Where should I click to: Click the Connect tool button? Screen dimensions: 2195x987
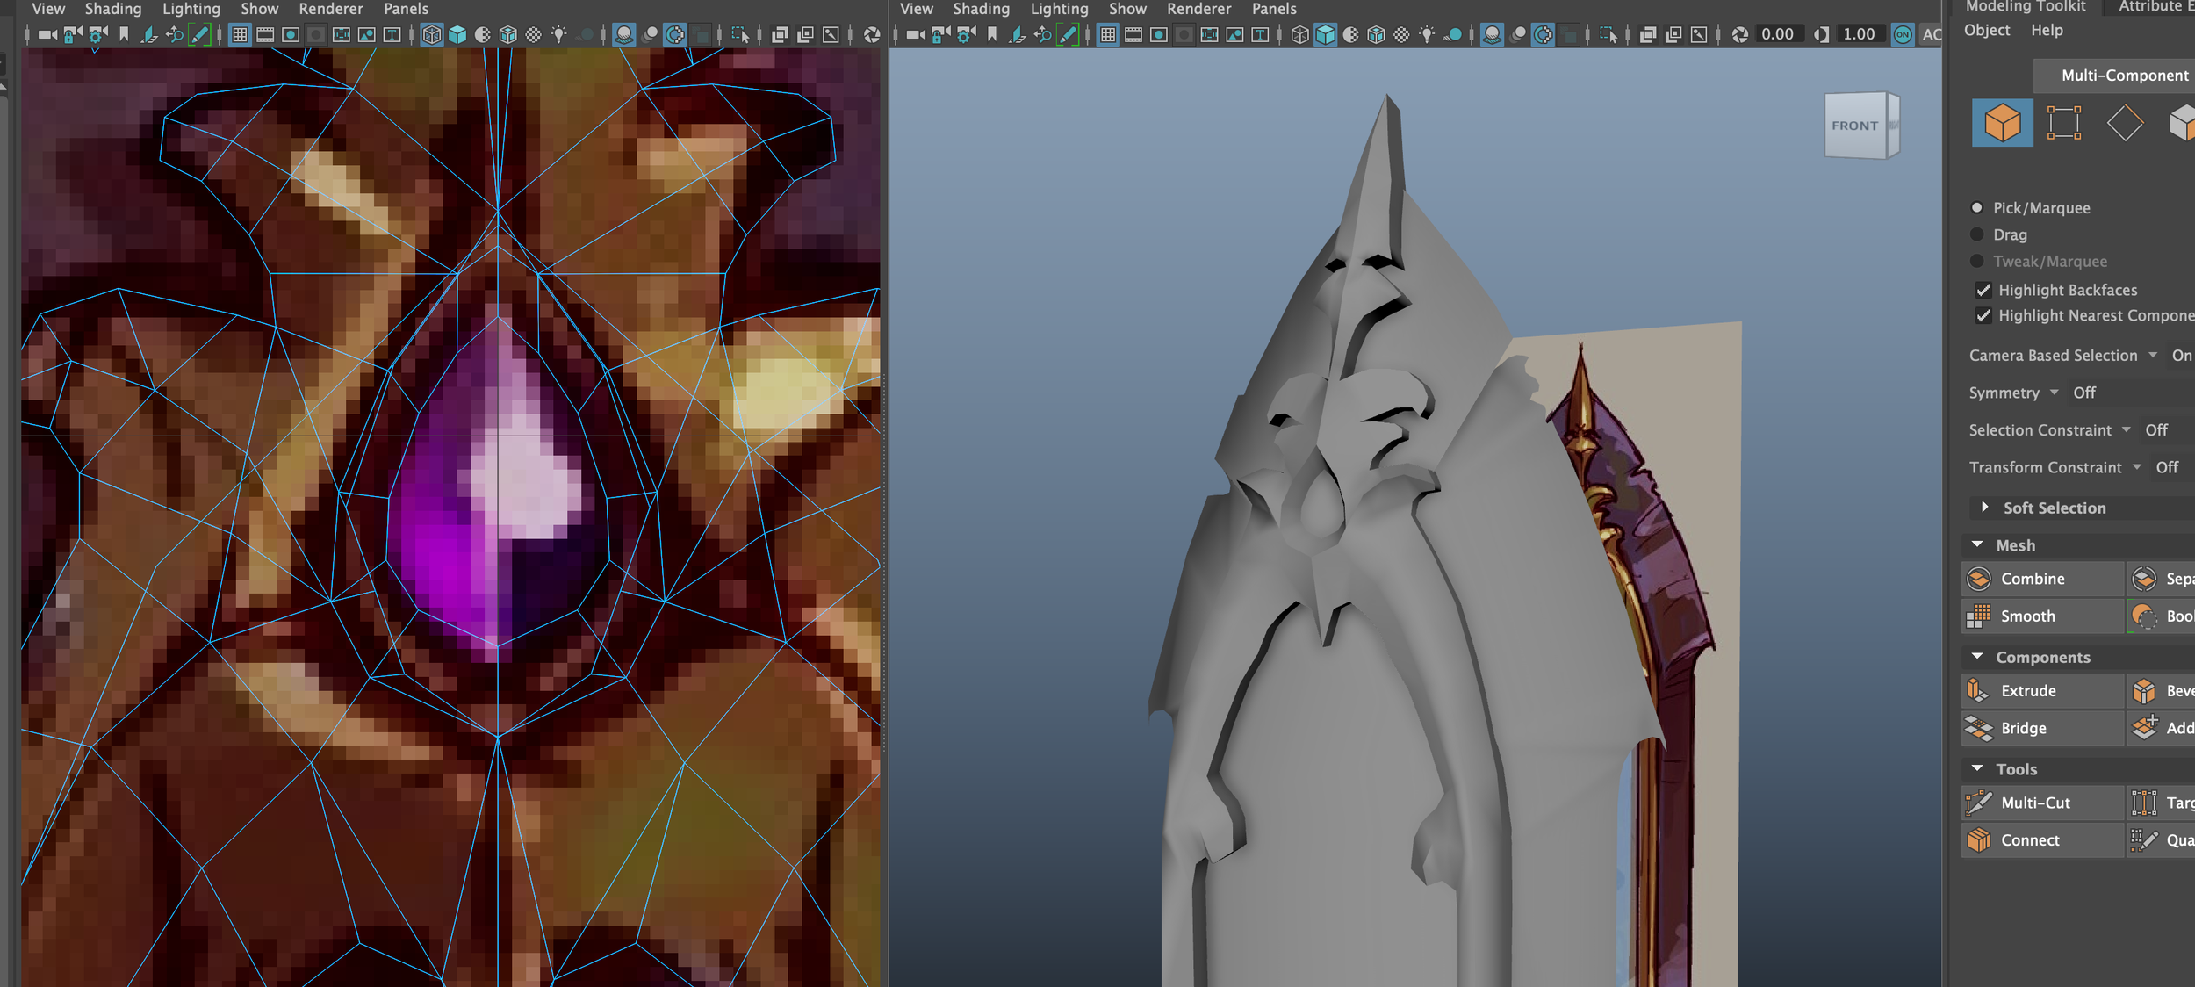[x=2029, y=840]
